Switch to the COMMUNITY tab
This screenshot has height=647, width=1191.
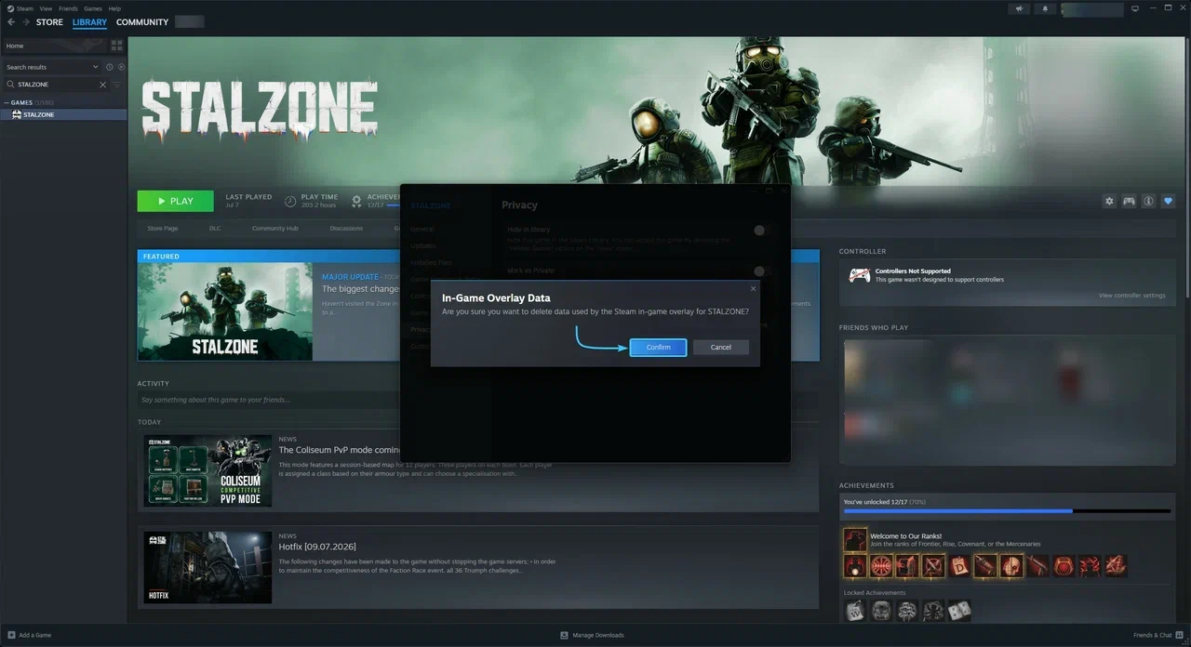[x=142, y=22]
